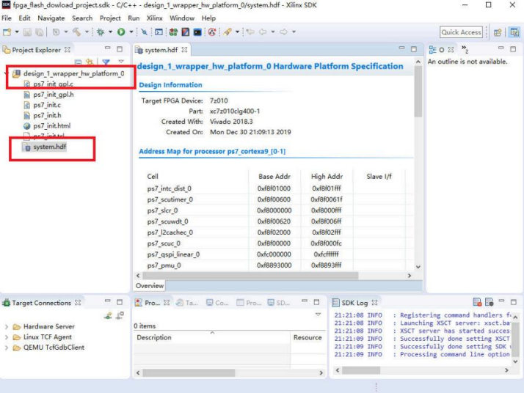Click the Build hammer icon in toolbar

[x=76, y=32]
